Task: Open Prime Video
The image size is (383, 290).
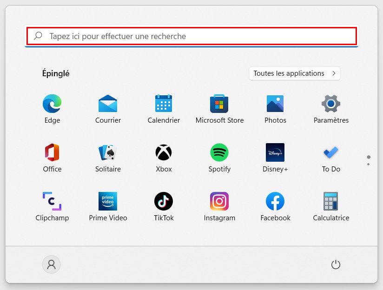Action: click(x=108, y=207)
